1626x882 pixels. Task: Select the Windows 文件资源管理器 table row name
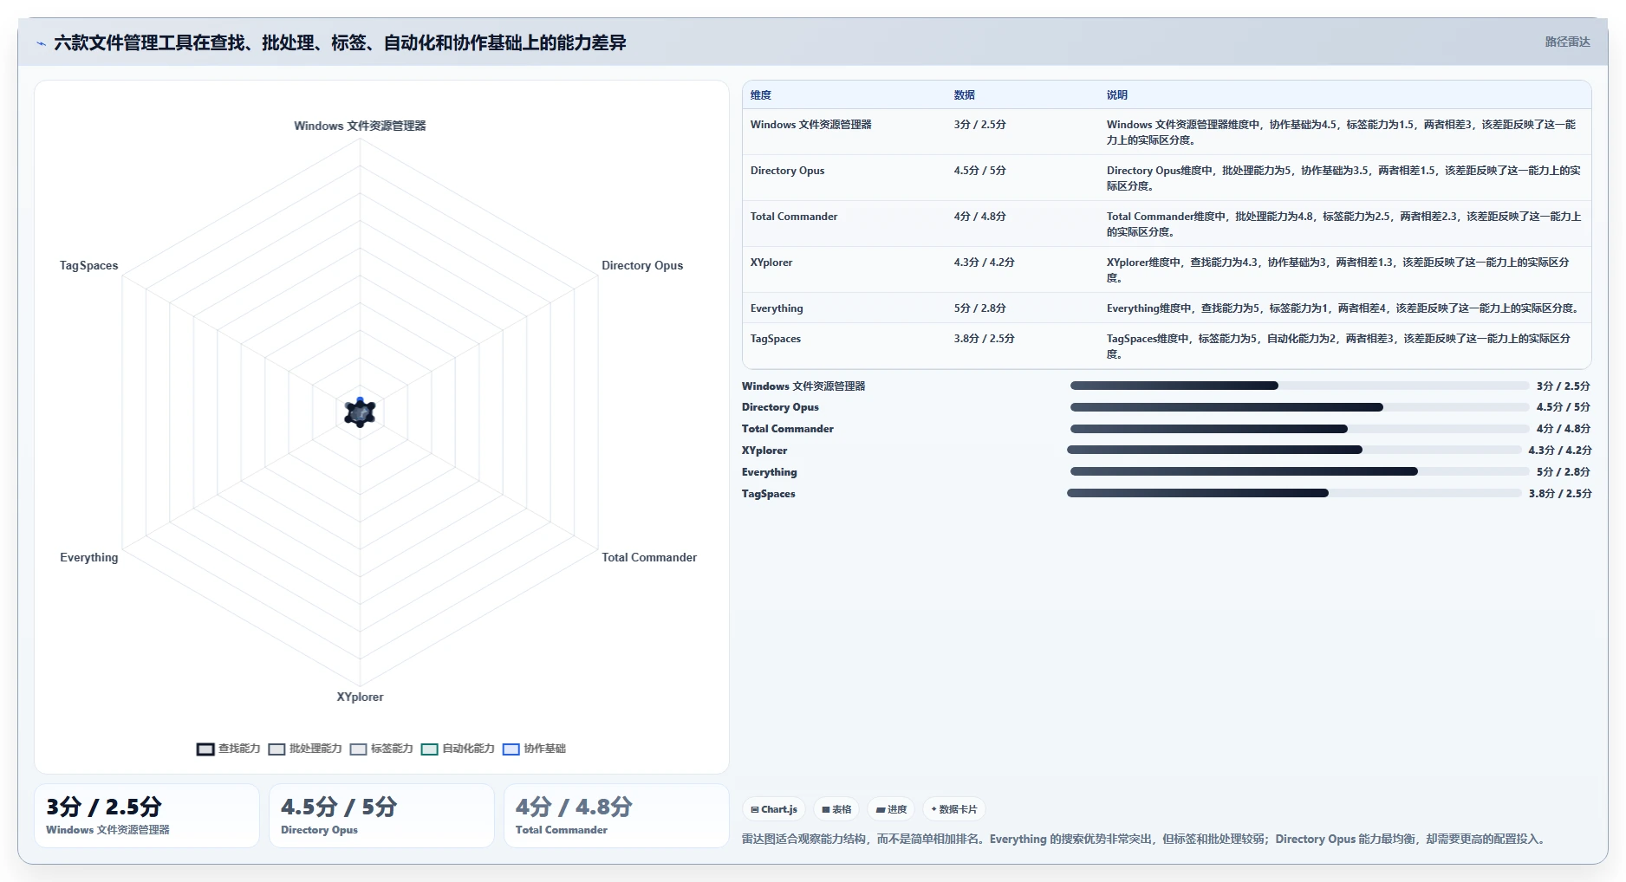tap(811, 125)
